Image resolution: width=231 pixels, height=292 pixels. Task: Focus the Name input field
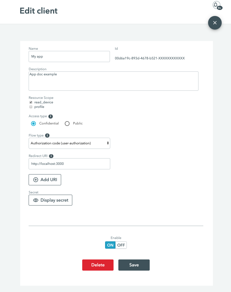point(69,56)
